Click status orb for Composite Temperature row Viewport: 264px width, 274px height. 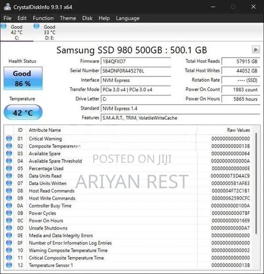(9, 146)
